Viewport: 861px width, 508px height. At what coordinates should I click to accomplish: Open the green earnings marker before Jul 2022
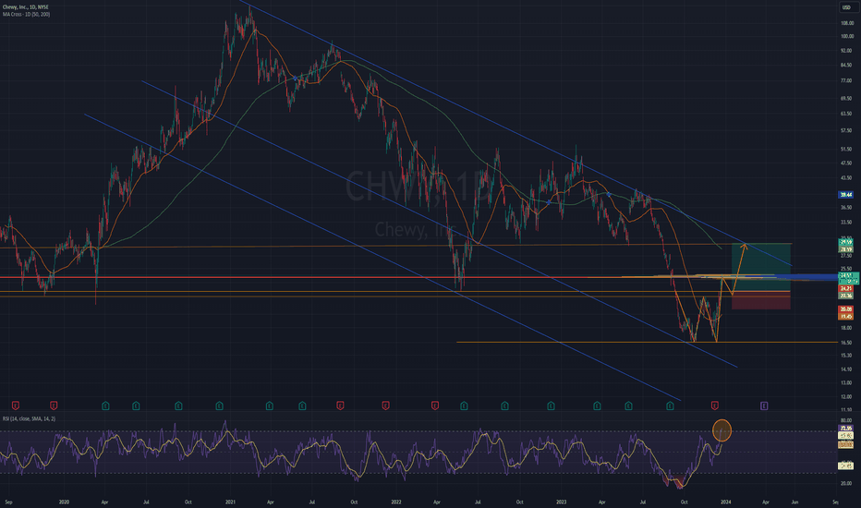[x=464, y=405]
